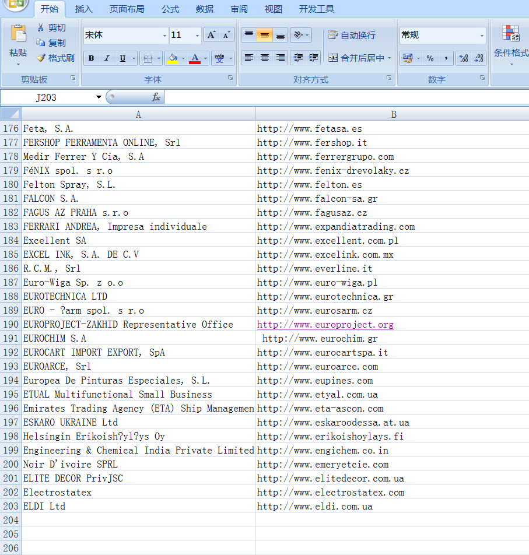
Task: Open Font (字体) group dialog launcher
Action: pos(230,78)
